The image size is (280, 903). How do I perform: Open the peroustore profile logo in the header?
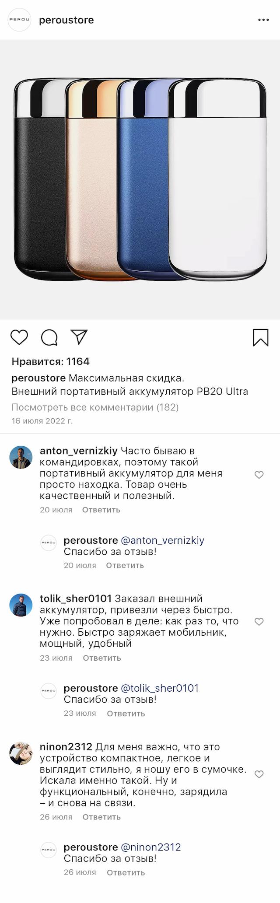click(20, 20)
